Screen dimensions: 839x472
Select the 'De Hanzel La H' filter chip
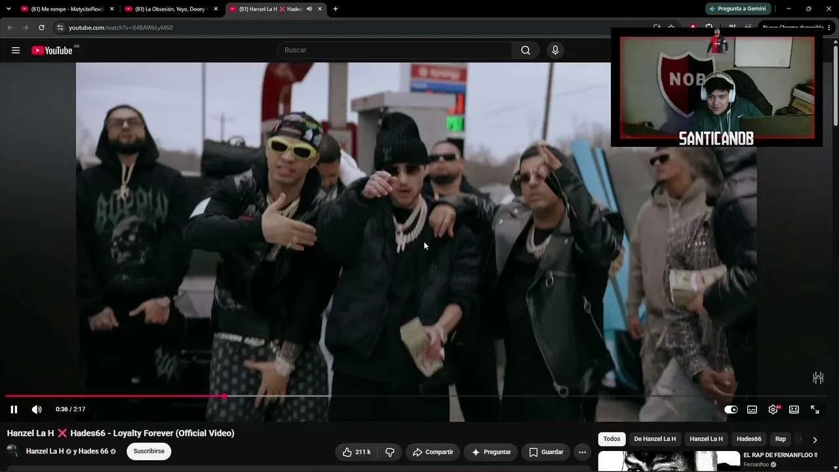click(x=655, y=439)
